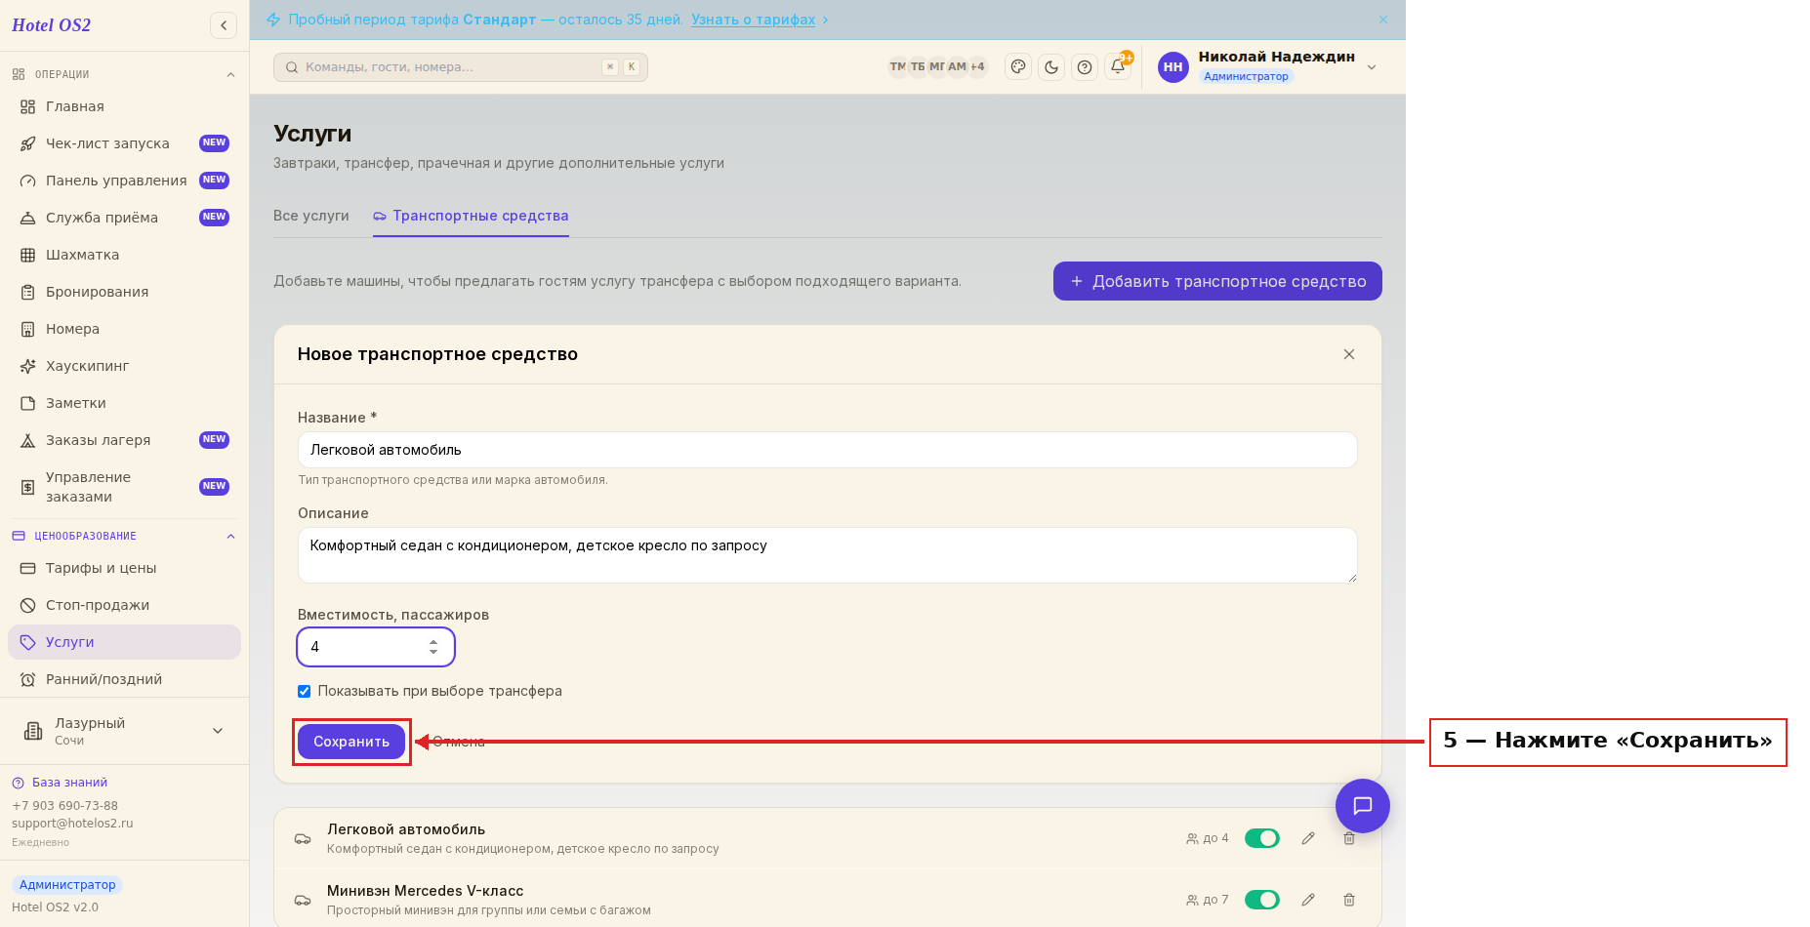
Task: Toggle the Показывать при выборе трансфера checkbox
Action: point(304,691)
